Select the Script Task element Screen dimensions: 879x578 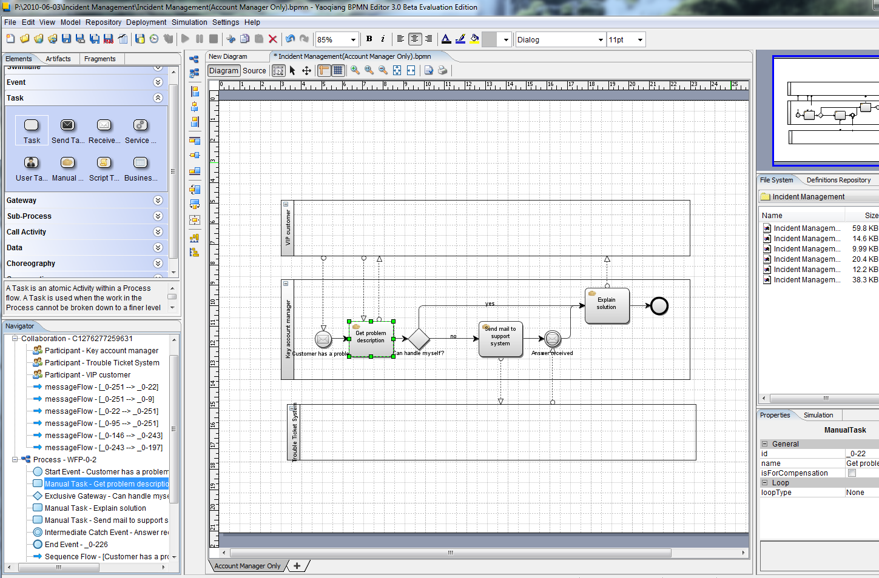tap(104, 168)
